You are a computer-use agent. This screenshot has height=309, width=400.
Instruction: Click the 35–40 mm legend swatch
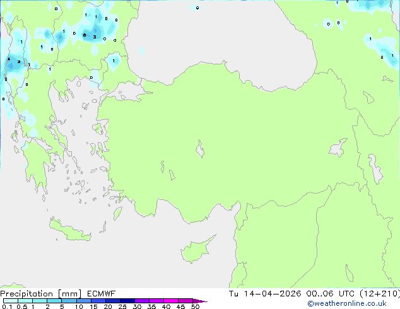pos(156,301)
